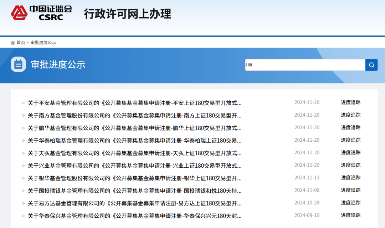Viewport: 385px width, 228px height.
Task: Click the arrow bullet before the 易方达基金 row
Action: pyautogui.click(x=23, y=203)
